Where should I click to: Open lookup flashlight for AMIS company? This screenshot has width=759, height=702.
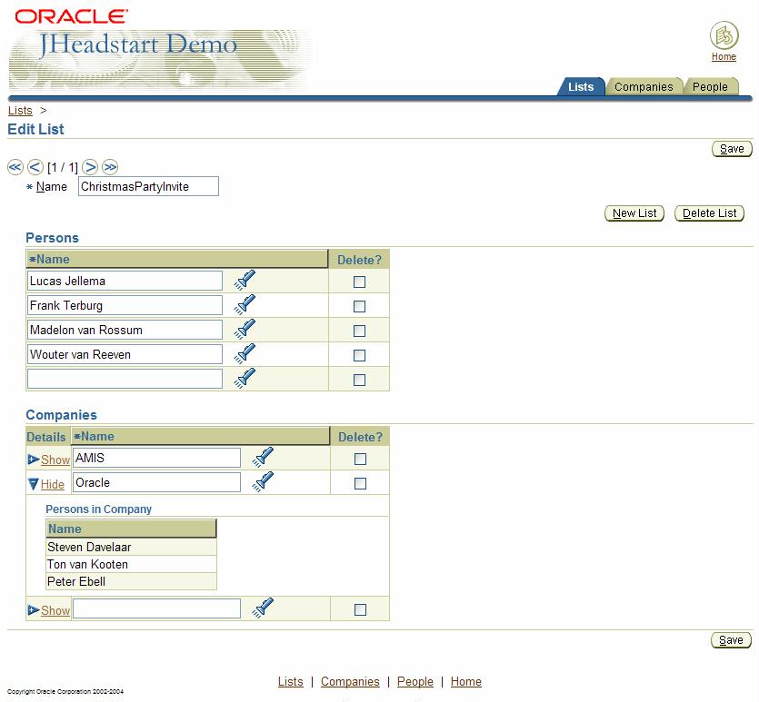tap(263, 458)
